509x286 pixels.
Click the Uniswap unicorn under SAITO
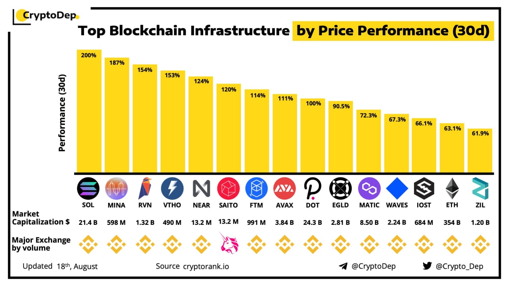pyautogui.click(x=229, y=244)
